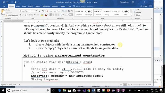Open the Comments pane icon
The image size is (165, 93).
click(151, 6)
